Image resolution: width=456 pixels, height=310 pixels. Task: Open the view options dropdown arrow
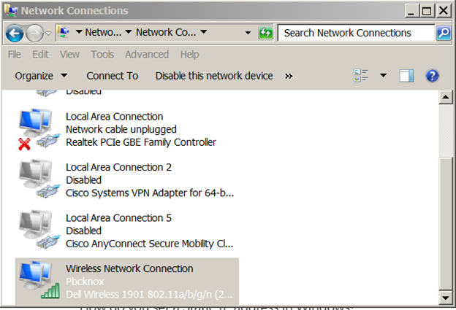(384, 76)
